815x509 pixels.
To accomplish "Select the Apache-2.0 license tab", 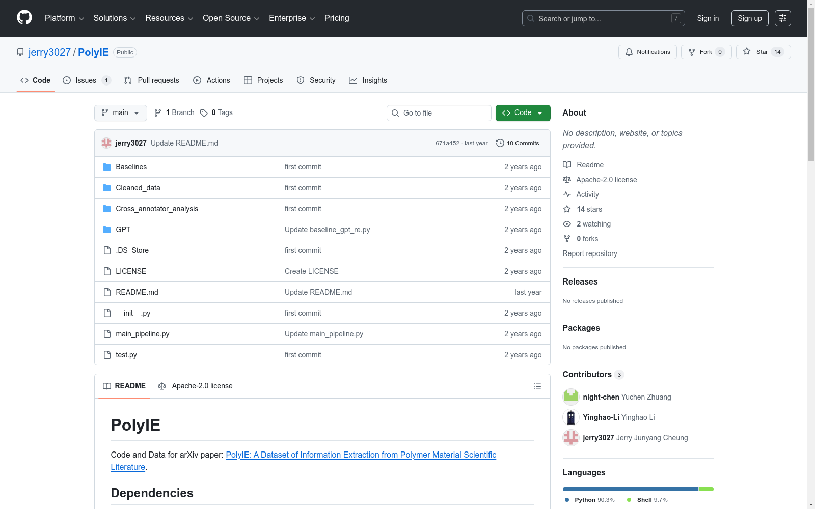I will 195,386.
